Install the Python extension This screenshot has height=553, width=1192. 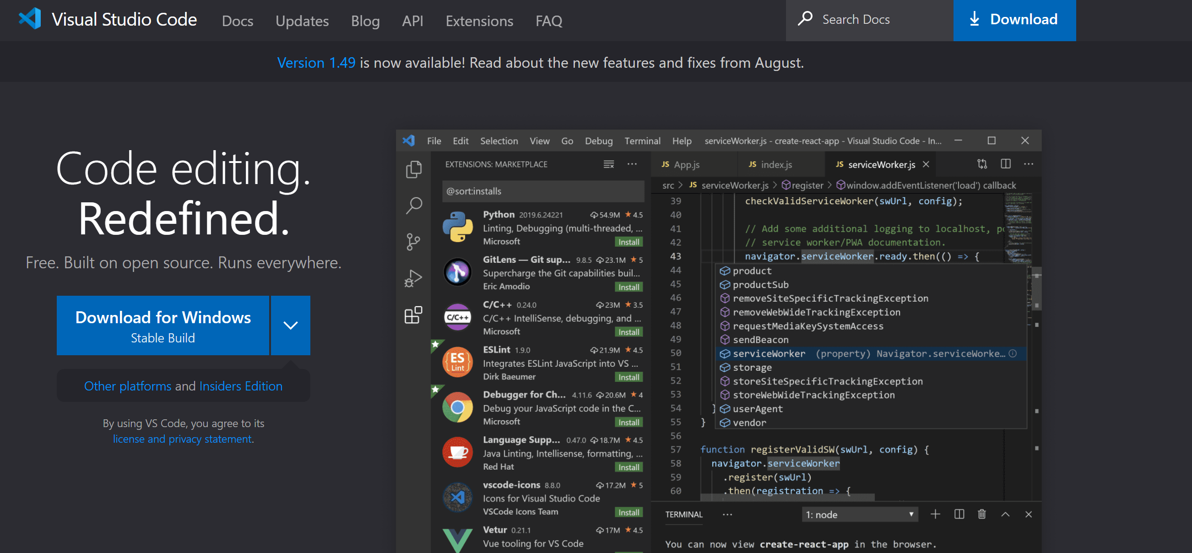coord(628,242)
